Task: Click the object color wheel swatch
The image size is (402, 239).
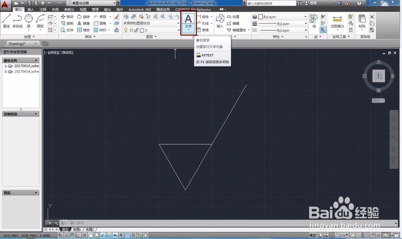Action: point(254,16)
